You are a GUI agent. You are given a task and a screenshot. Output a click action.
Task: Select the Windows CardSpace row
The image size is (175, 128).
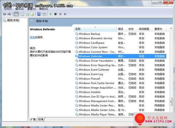(x=120, y=43)
